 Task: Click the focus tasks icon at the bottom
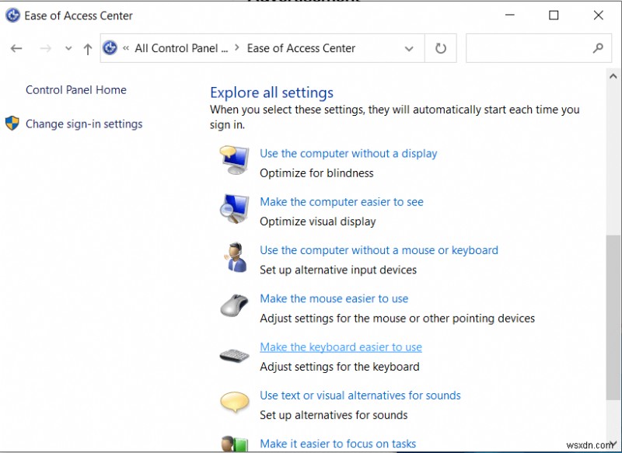coord(234,445)
